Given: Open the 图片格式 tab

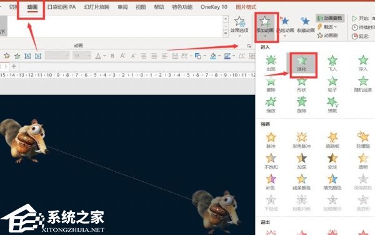Looking at the screenshot, I should pyautogui.click(x=246, y=7).
